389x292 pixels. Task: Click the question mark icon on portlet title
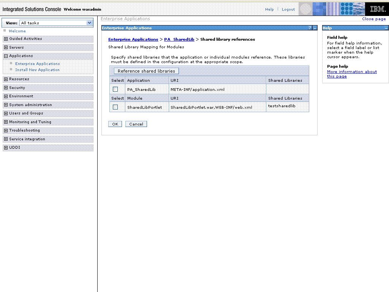pyautogui.click(x=310, y=28)
